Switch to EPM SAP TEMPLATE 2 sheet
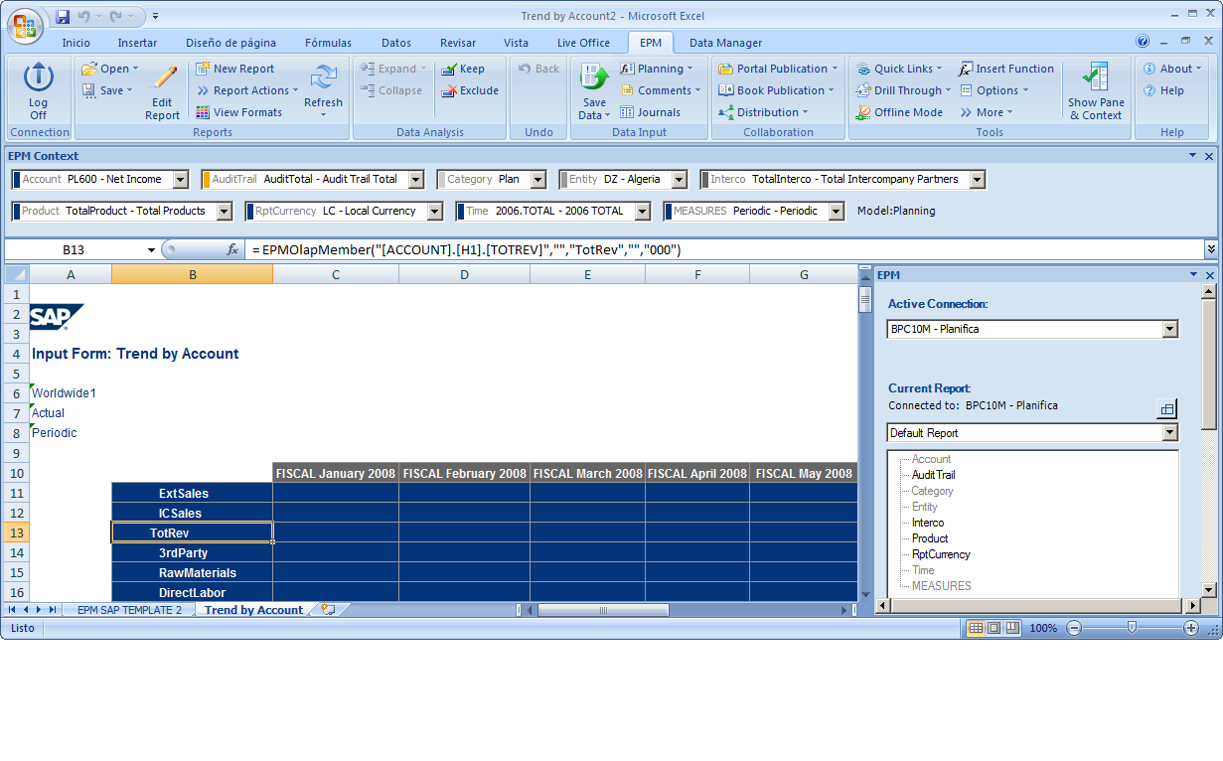 point(129,610)
